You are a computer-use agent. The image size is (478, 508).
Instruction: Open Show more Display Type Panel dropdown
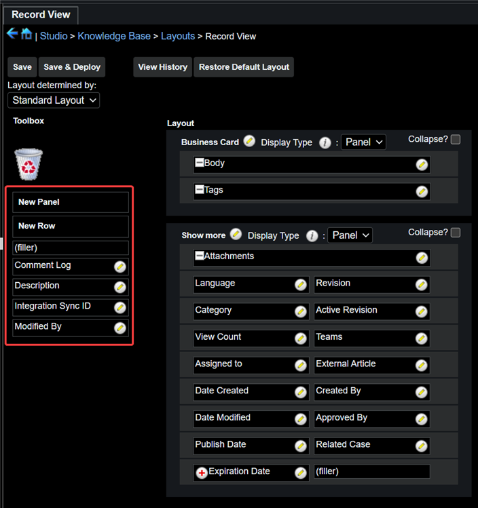(x=350, y=235)
